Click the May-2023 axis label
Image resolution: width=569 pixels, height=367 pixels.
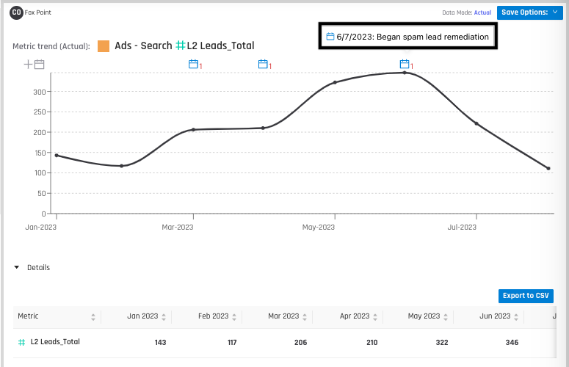pos(318,227)
